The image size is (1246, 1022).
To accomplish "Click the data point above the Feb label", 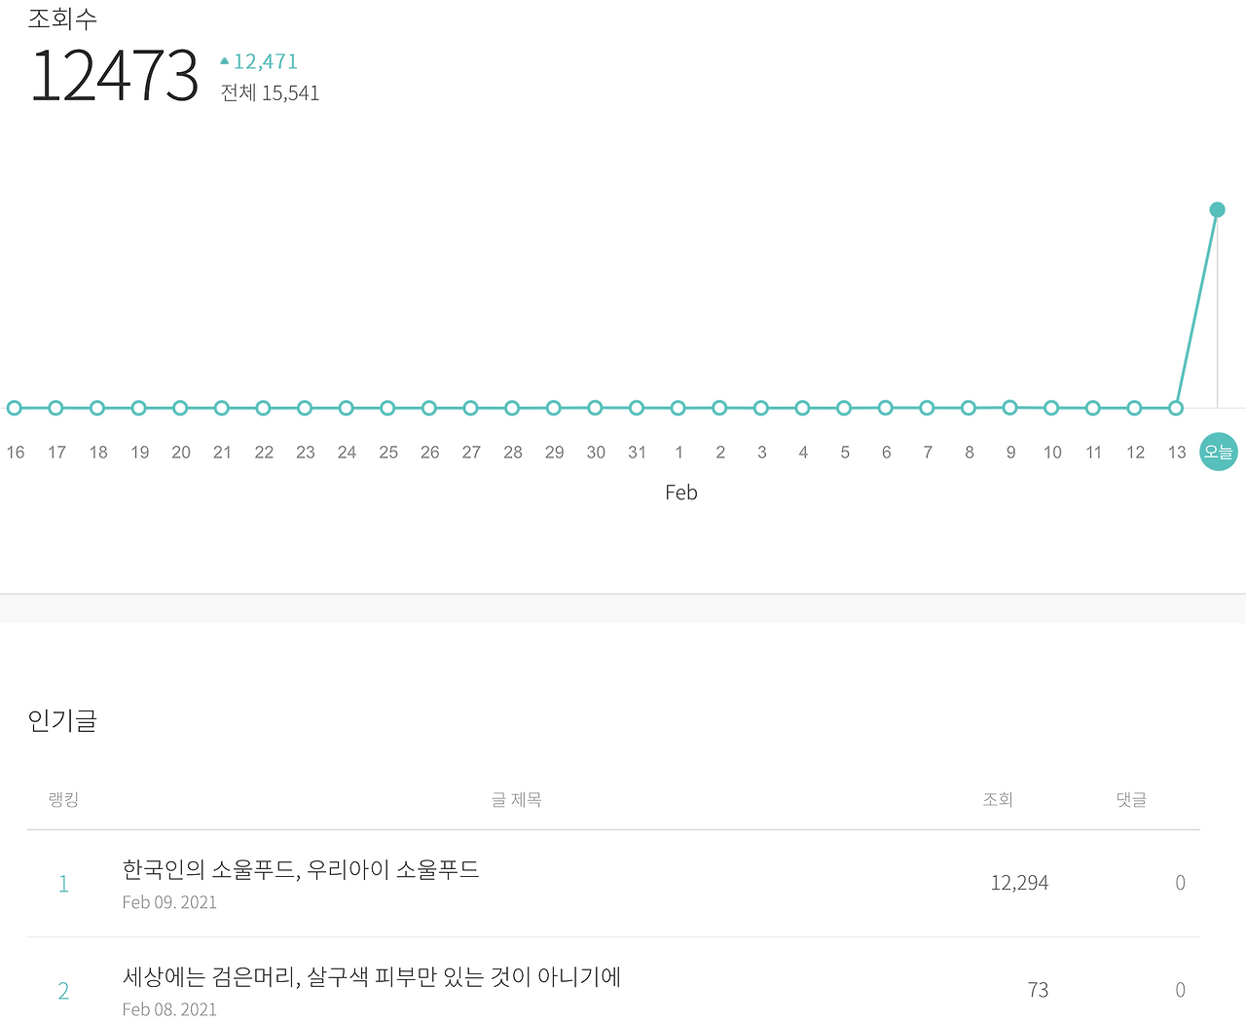I will (x=678, y=407).
